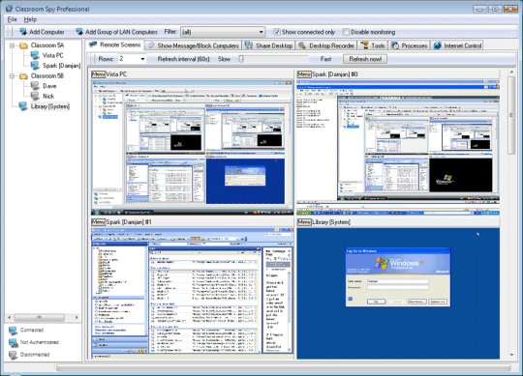
Task: Open the Menu button for Spark [Damjan] #0
Action: (x=304, y=74)
